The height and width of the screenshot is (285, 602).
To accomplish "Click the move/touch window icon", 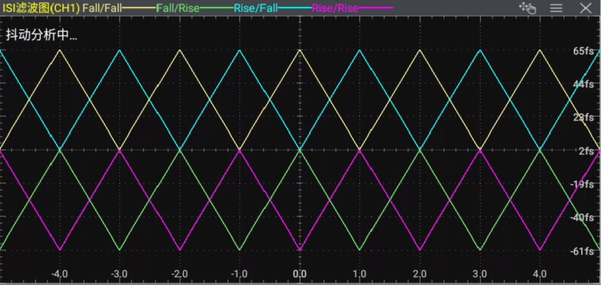I will pos(527,8).
